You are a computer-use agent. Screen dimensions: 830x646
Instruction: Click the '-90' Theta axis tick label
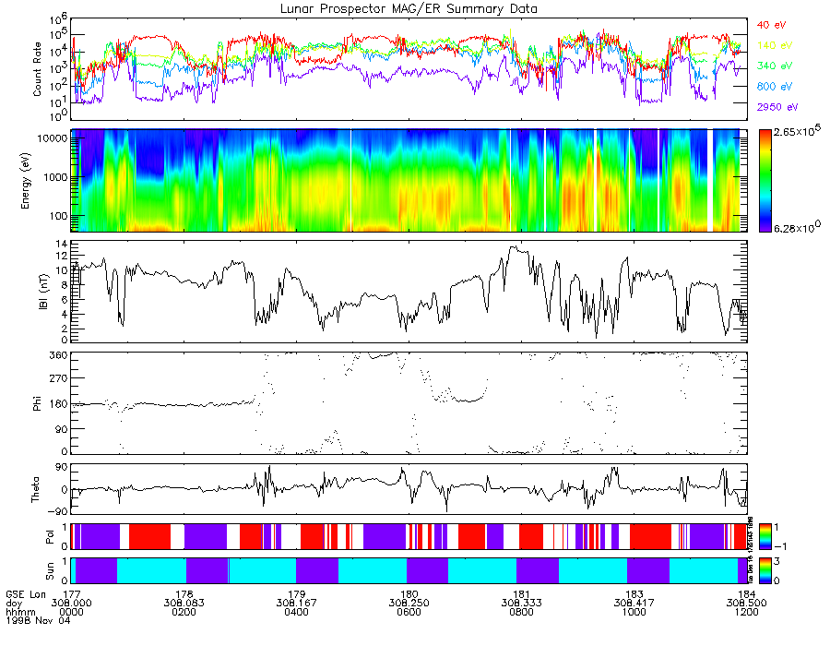coord(58,511)
